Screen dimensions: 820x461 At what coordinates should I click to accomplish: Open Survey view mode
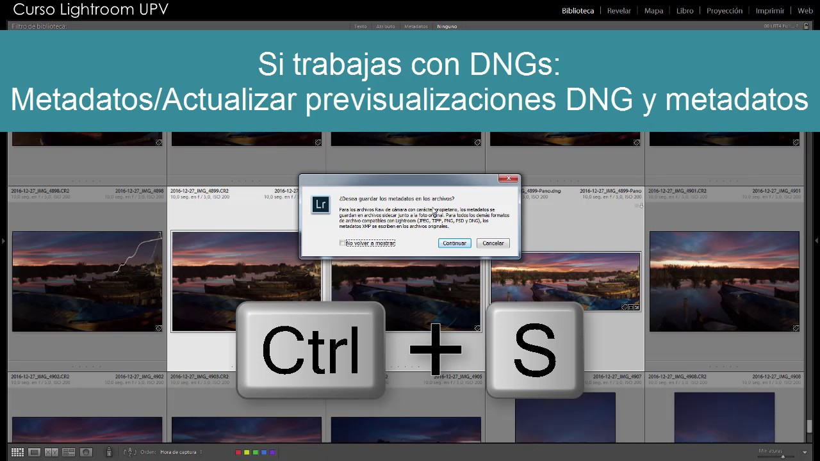(x=69, y=452)
